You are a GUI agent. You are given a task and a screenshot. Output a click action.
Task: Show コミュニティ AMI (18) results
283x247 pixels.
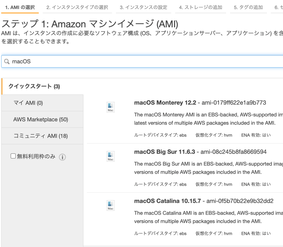[42, 136]
